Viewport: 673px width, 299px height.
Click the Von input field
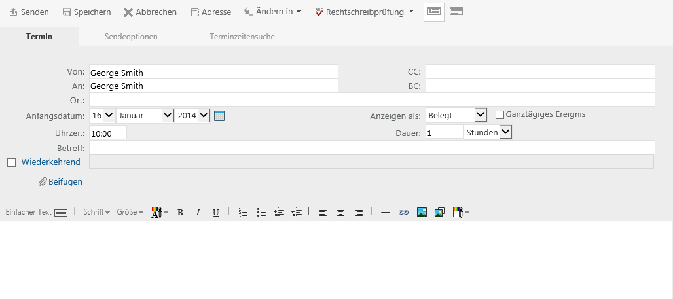pyautogui.click(x=213, y=71)
